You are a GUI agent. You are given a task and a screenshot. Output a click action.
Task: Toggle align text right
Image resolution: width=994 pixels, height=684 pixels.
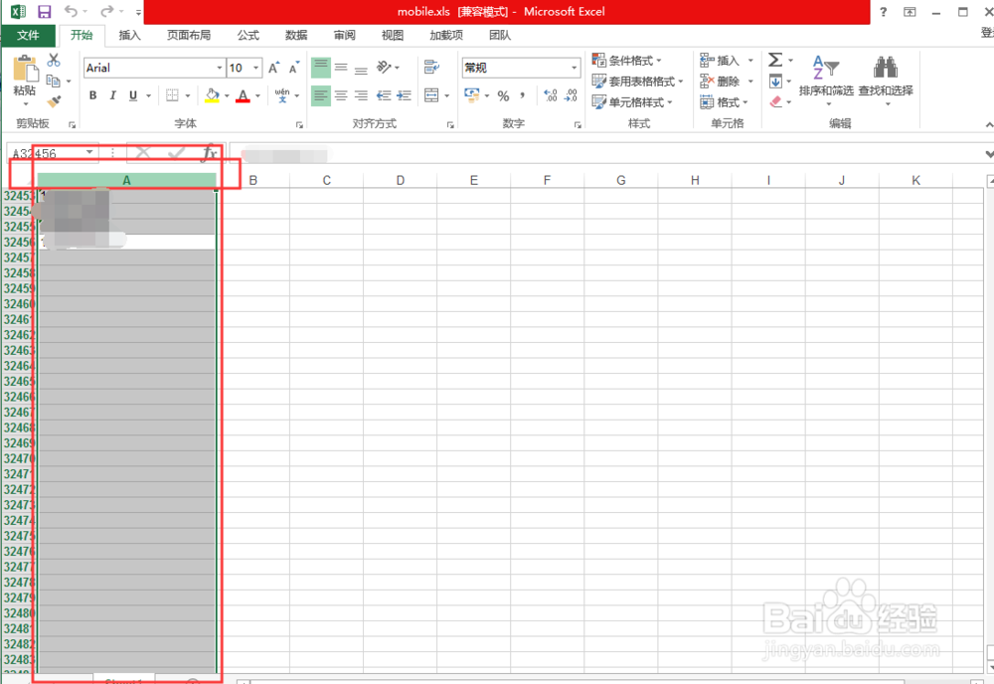[362, 95]
